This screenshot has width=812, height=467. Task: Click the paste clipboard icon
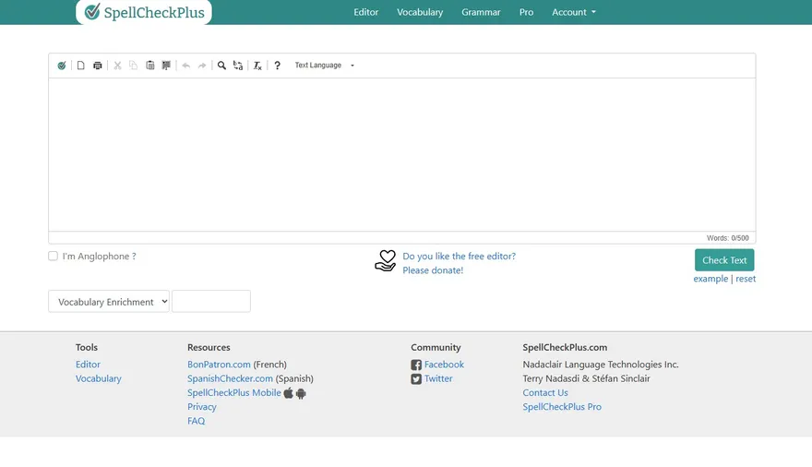149,66
